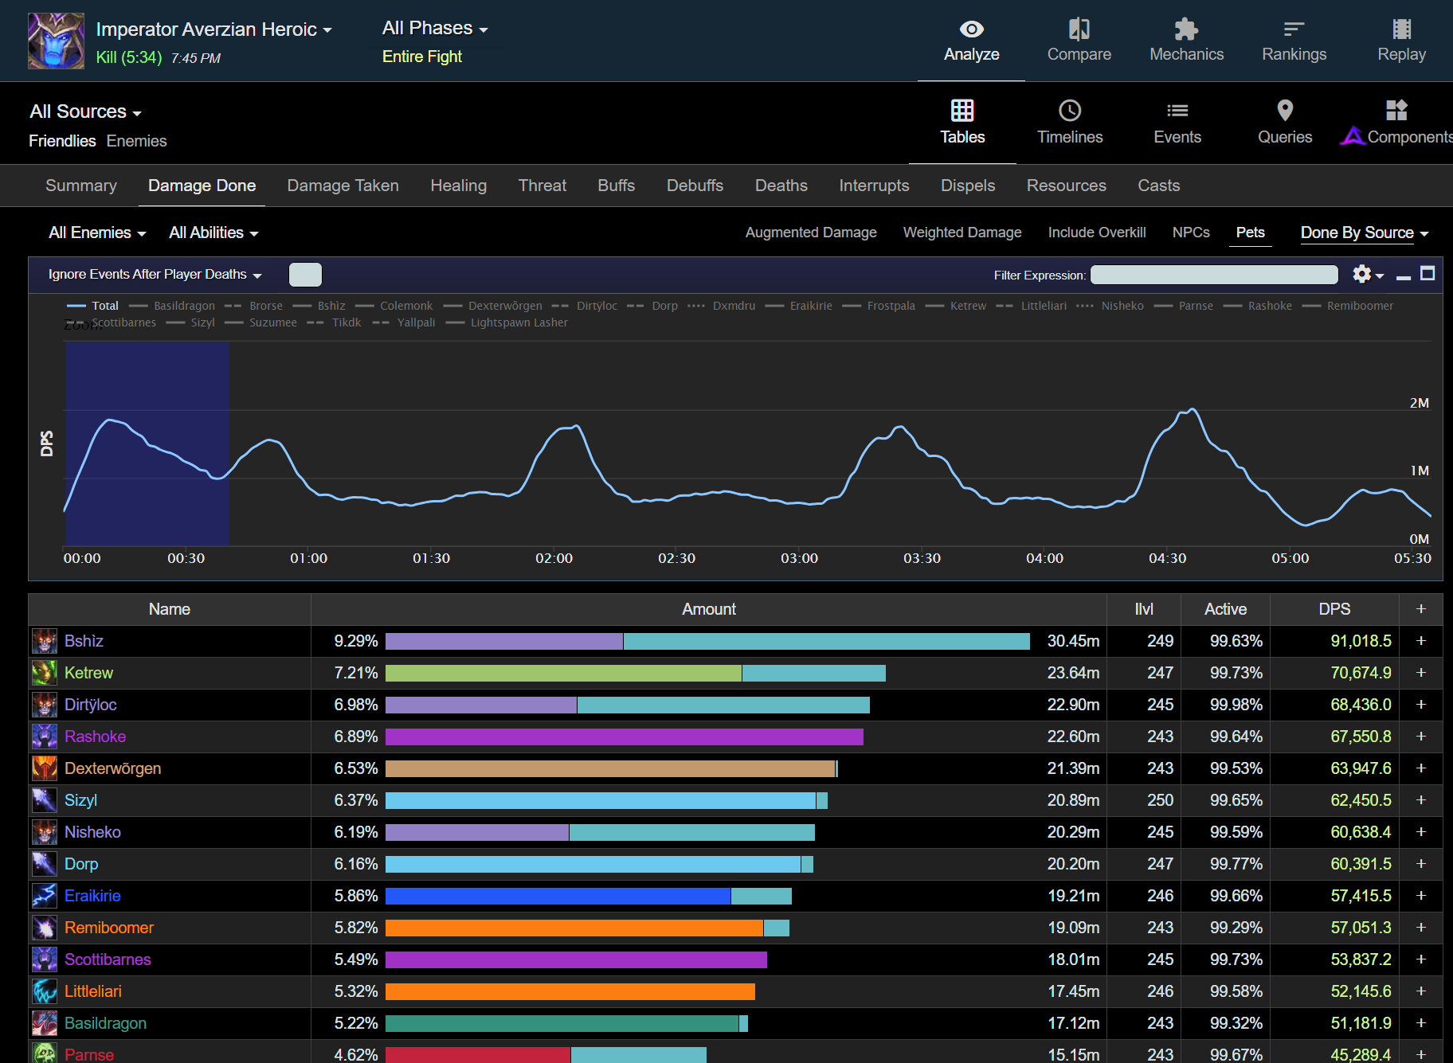Screen dimensions: 1453x1063
Task: Open Mechanics puzzle piece icon
Action: pyautogui.click(x=1186, y=30)
